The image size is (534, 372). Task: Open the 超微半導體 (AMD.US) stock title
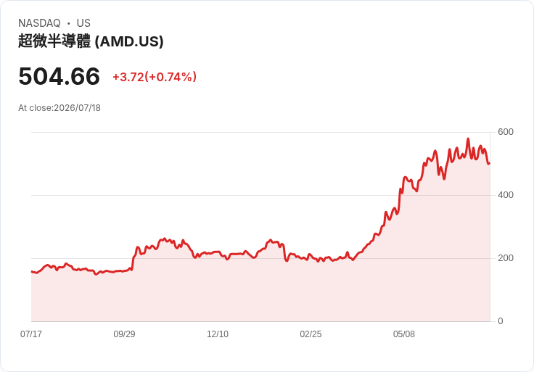(91, 41)
